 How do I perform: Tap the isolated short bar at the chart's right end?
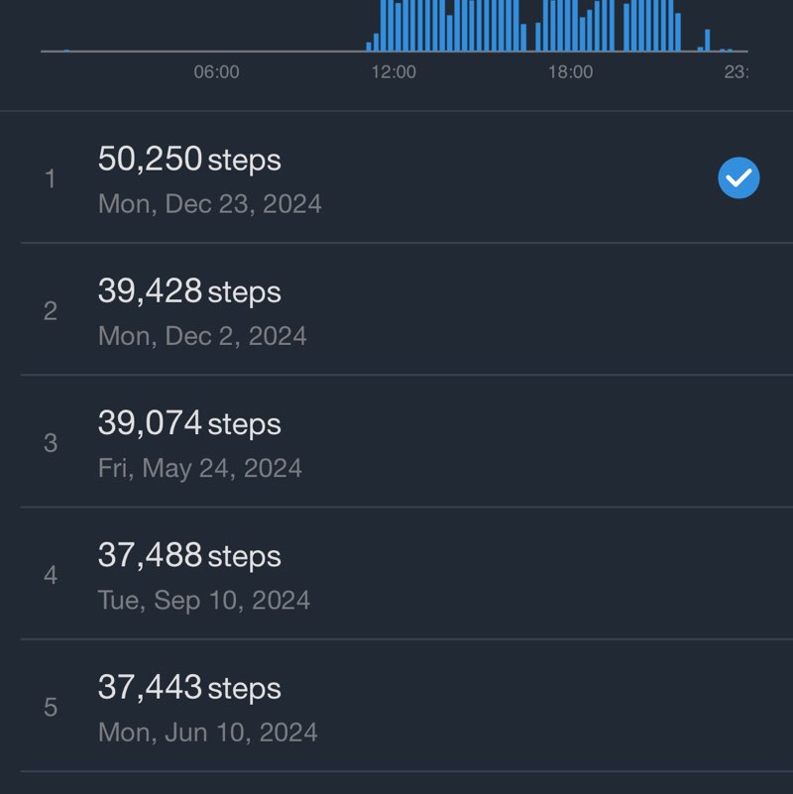[x=707, y=41]
